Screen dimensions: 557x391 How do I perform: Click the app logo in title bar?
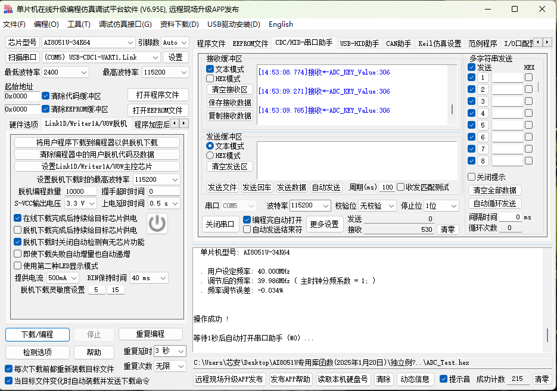click(x=8, y=9)
